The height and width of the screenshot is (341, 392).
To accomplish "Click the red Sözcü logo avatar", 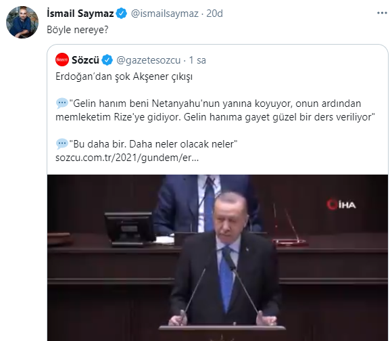I will (62, 60).
